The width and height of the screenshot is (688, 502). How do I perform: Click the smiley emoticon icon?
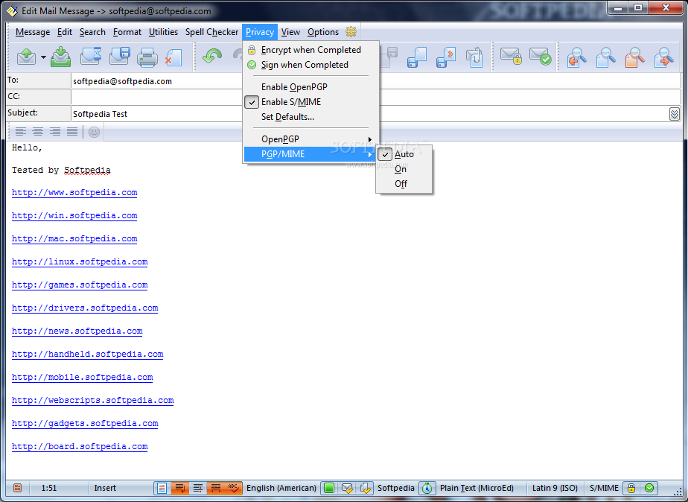(x=94, y=132)
